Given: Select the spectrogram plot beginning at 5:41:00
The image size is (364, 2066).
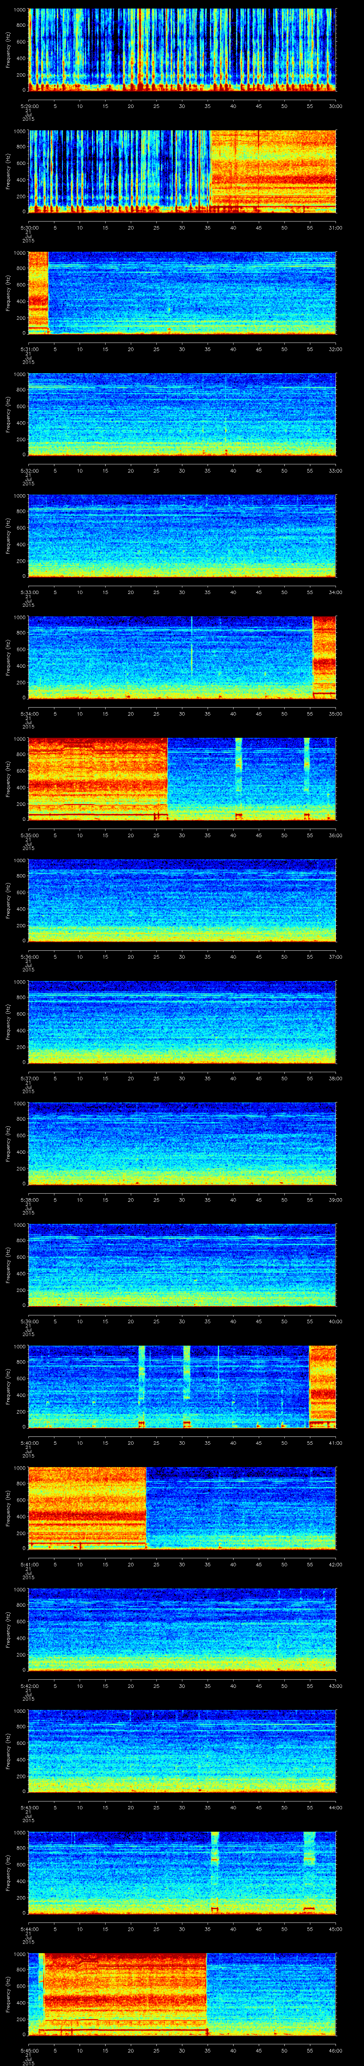Looking at the screenshot, I should tap(182, 1508).
